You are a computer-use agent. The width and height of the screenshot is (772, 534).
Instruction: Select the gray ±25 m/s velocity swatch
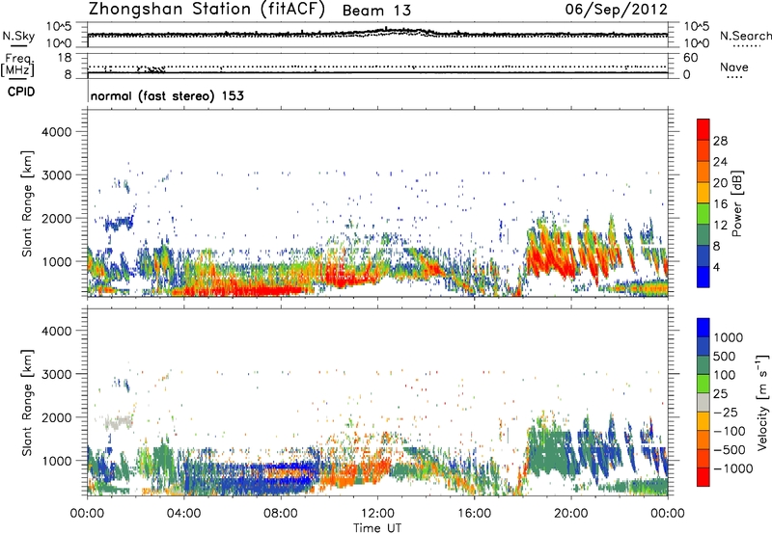pyautogui.click(x=703, y=403)
